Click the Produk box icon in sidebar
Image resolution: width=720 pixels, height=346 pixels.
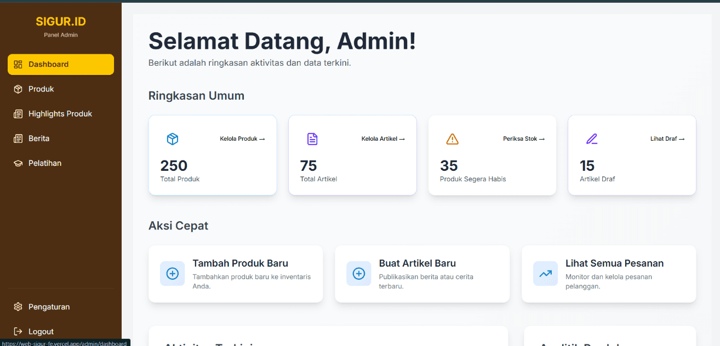point(18,89)
